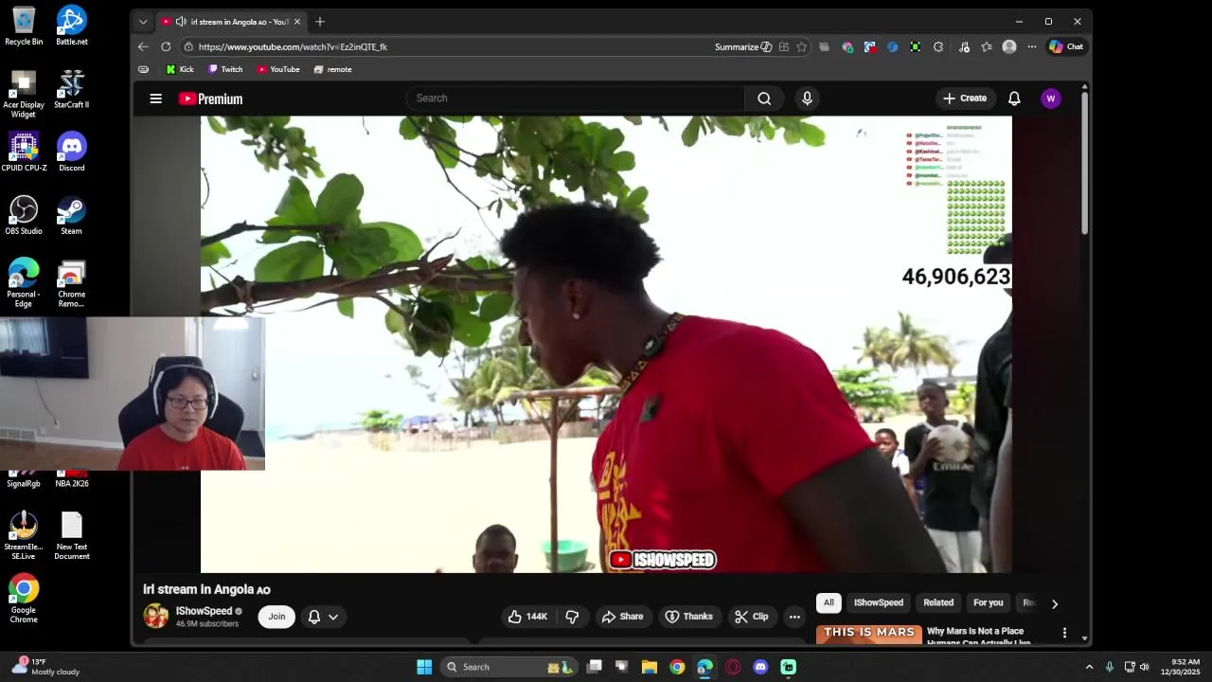Image resolution: width=1212 pixels, height=682 pixels.
Task: Show hidden system tray icons
Action: [1089, 667]
